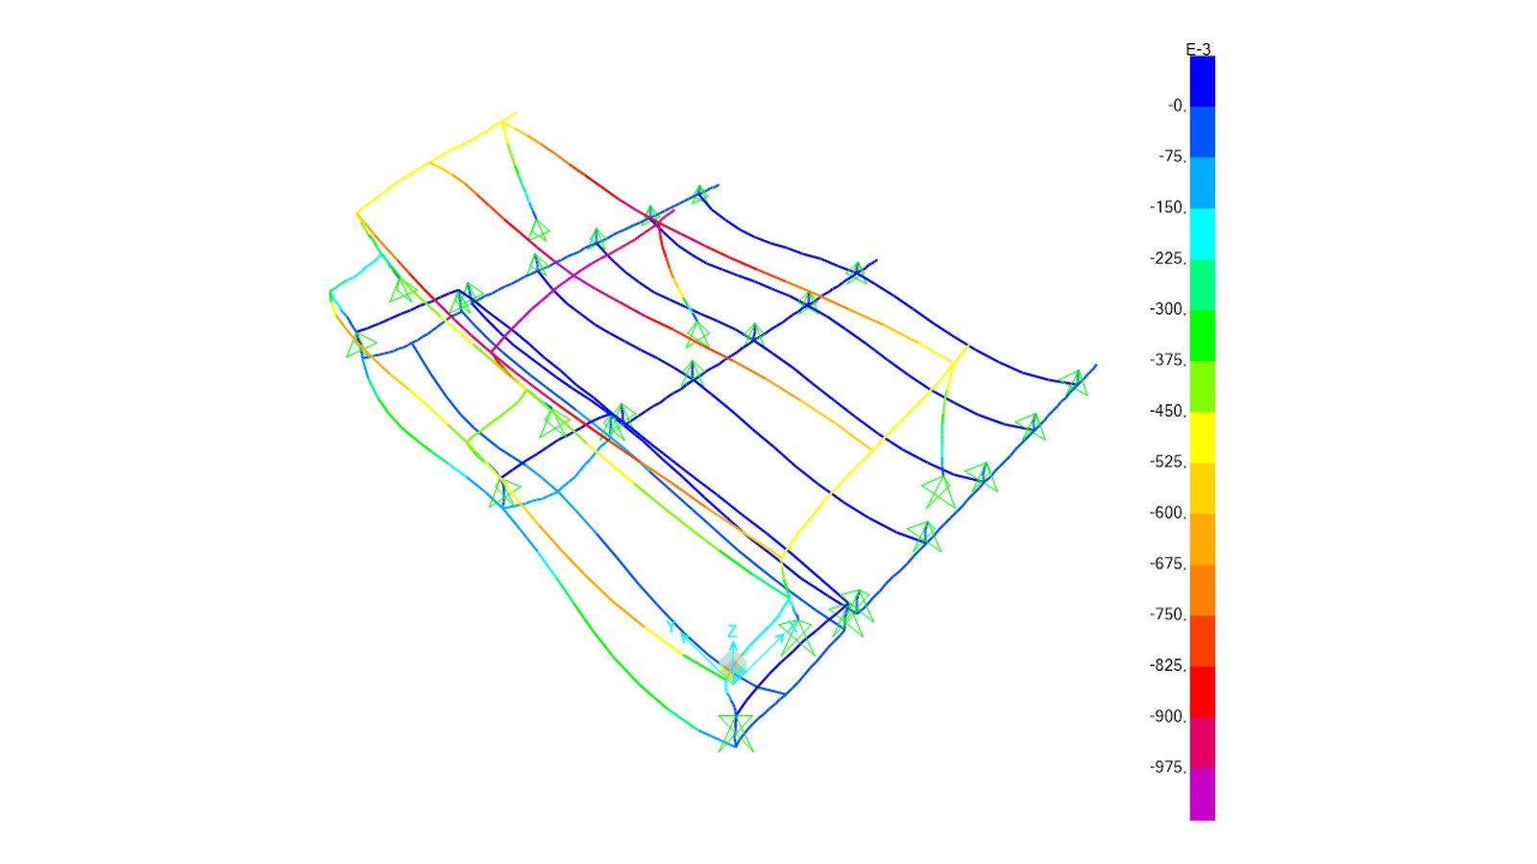Pick the cyan legend band between -150. and -225.
The width and height of the screenshot is (1537, 864).
(1202, 233)
